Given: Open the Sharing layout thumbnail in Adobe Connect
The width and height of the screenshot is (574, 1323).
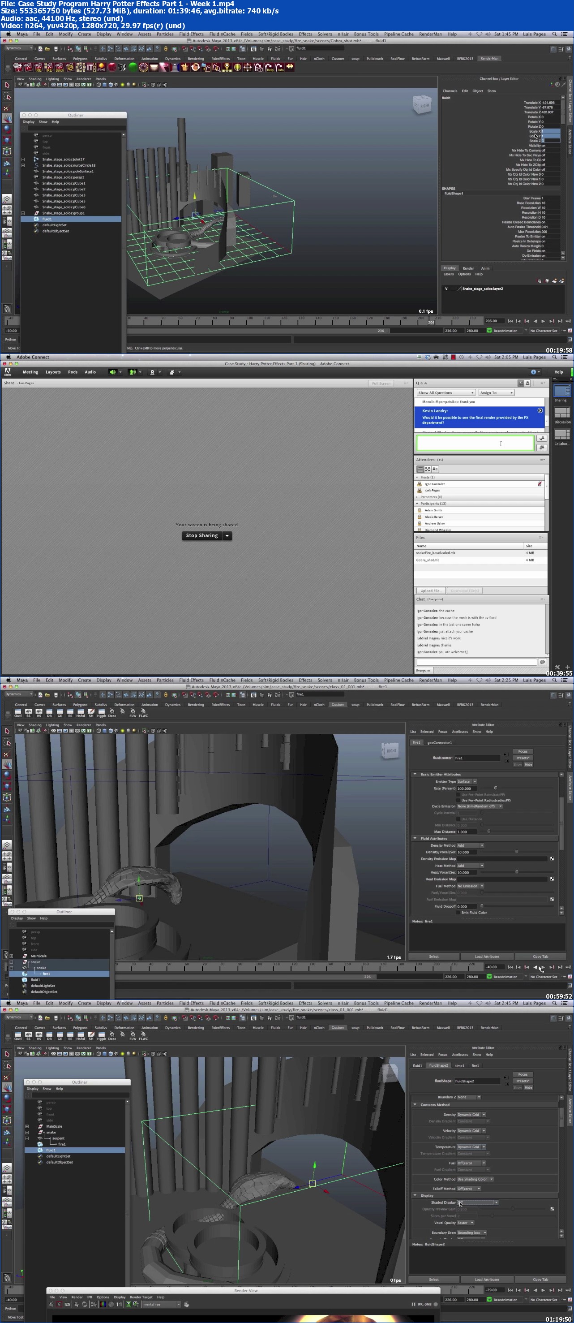Looking at the screenshot, I should pyautogui.click(x=562, y=391).
